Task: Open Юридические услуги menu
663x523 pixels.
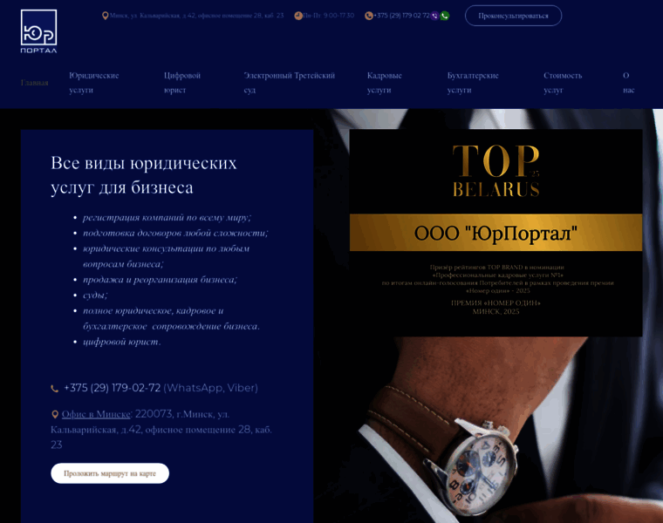Action: [x=94, y=83]
